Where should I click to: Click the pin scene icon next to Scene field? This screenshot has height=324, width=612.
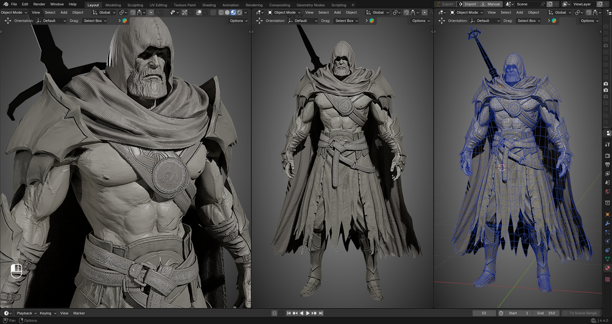tap(543, 4)
